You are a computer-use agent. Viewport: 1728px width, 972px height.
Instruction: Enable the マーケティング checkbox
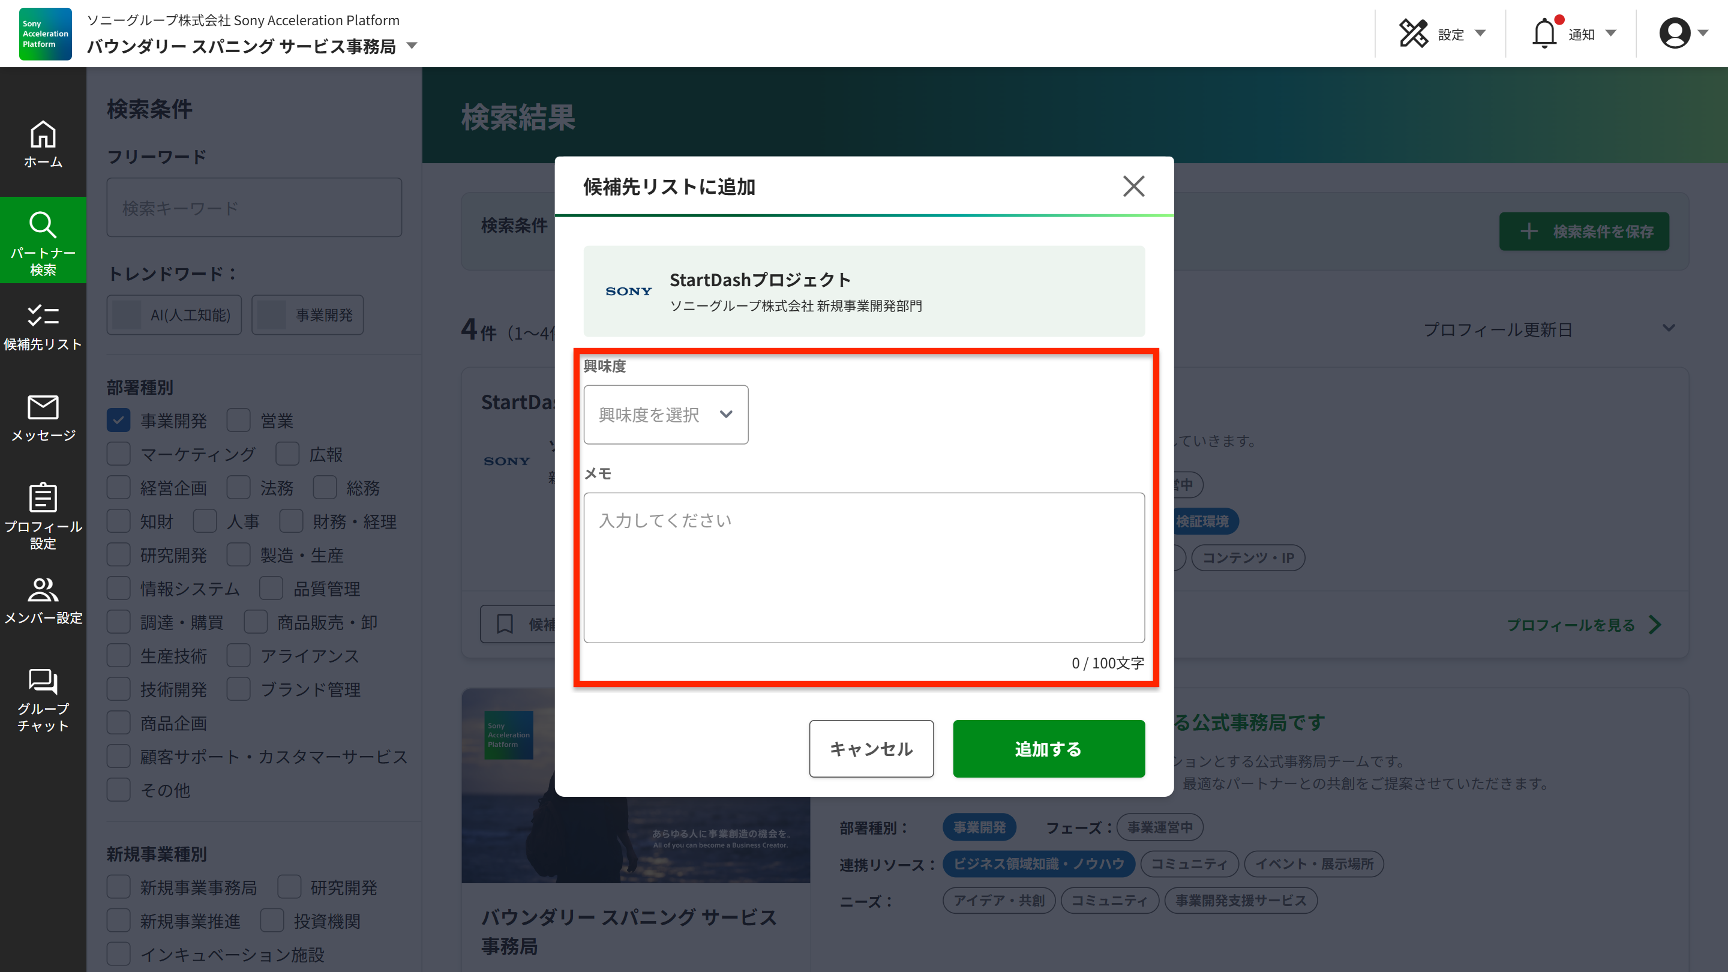click(119, 454)
